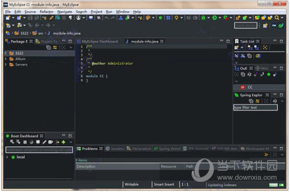Click Resource column header in Problems
Viewport: 290px width, 193px height.
[x=172, y=166]
